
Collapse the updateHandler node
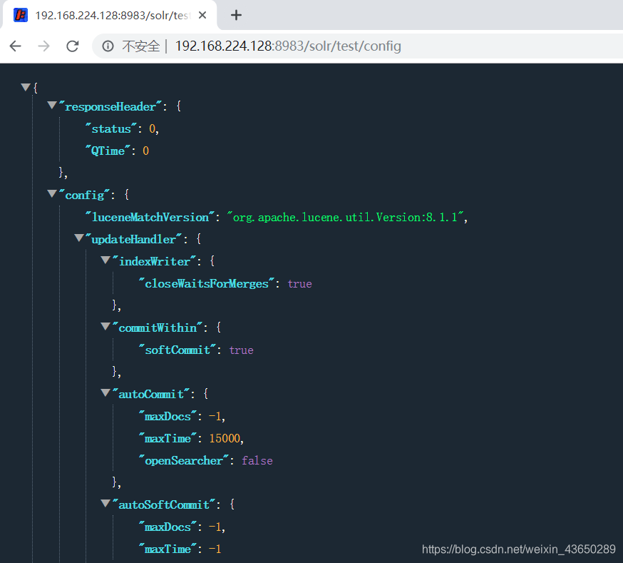tap(79, 238)
